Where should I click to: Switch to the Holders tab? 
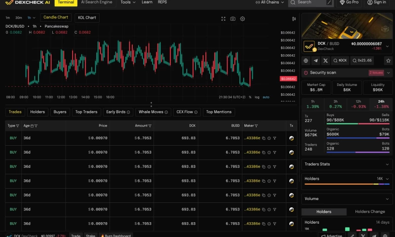38,112
